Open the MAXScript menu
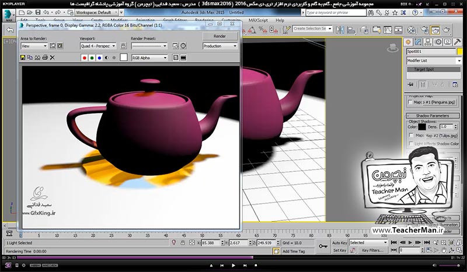The height and width of the screenshot is (272, 467). tap(258, 20)
